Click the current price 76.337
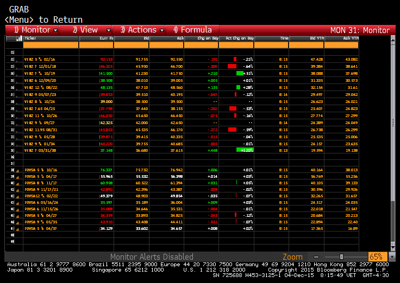Screen dimensions: 400x283 [107, 170]
